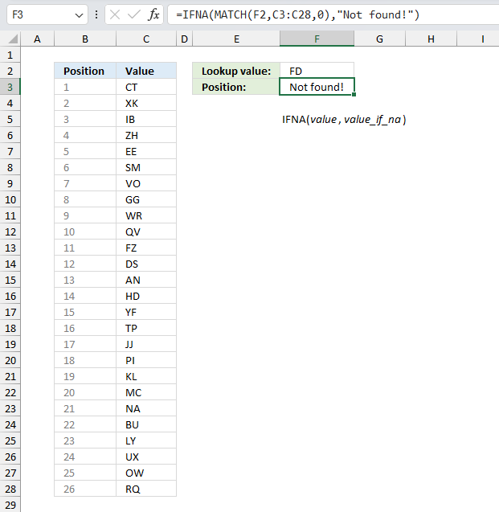Click the 'Position:' label cell in E3
The width and height of the screenshot is (499, 512).
point(236,87)
